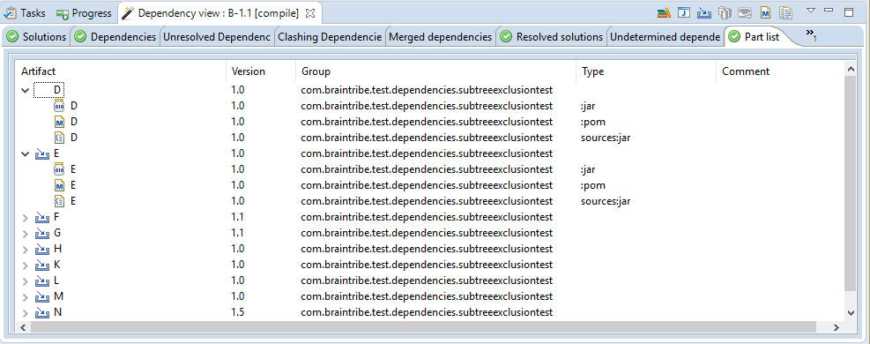Expand the N artifact node

[25, 312]
